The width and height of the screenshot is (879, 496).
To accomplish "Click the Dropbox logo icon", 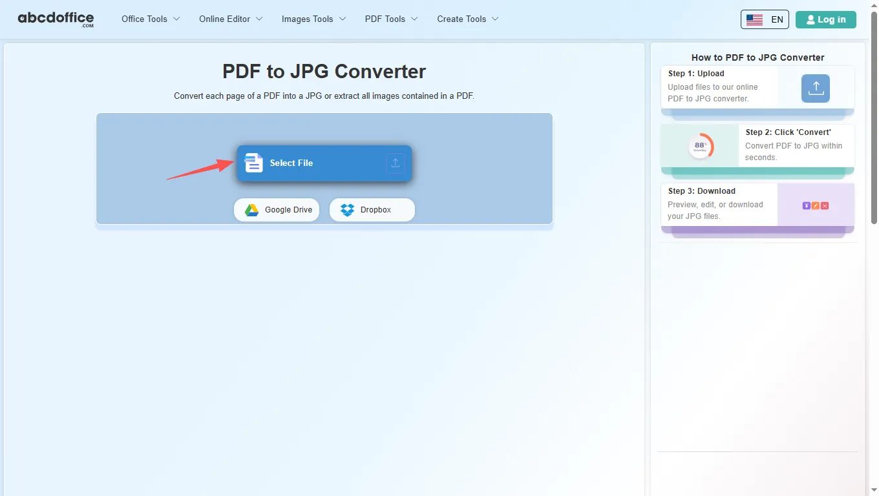I will pos(347,210).
